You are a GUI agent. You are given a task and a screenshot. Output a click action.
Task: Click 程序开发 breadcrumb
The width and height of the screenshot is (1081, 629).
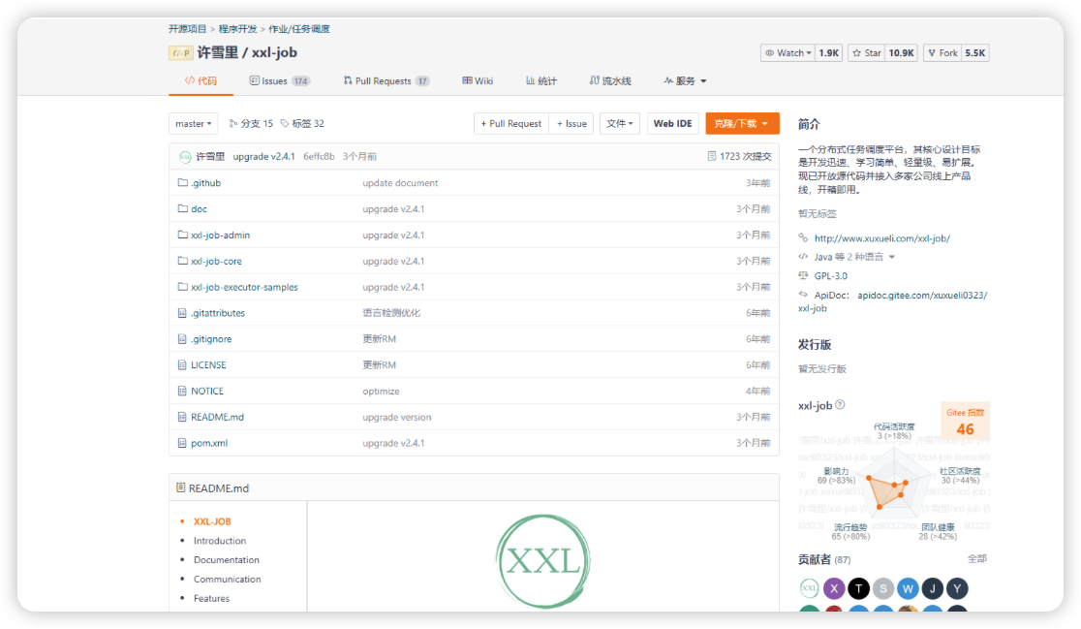238,29
